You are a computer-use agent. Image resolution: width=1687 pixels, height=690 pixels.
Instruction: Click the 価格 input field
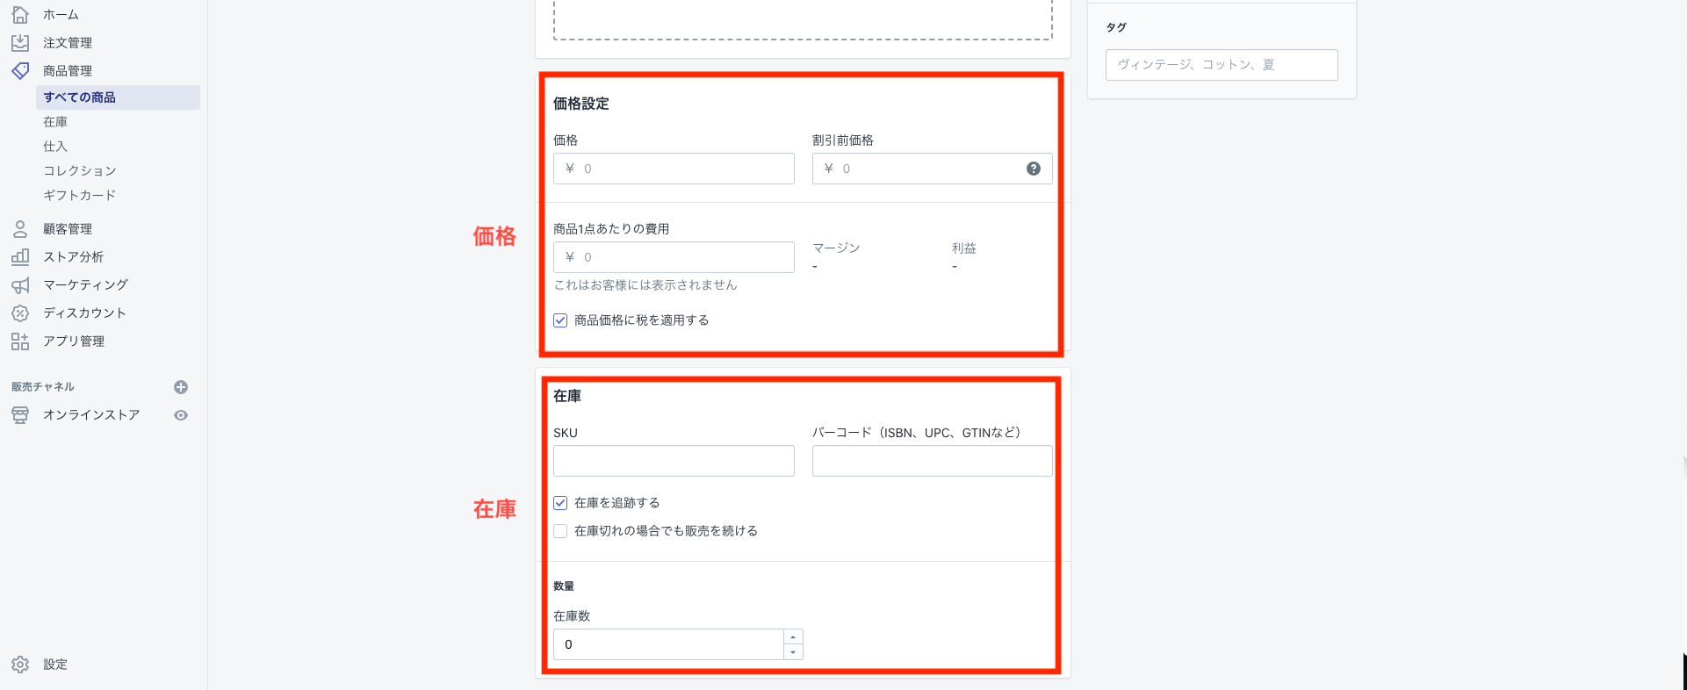click(x=674, y=169)
